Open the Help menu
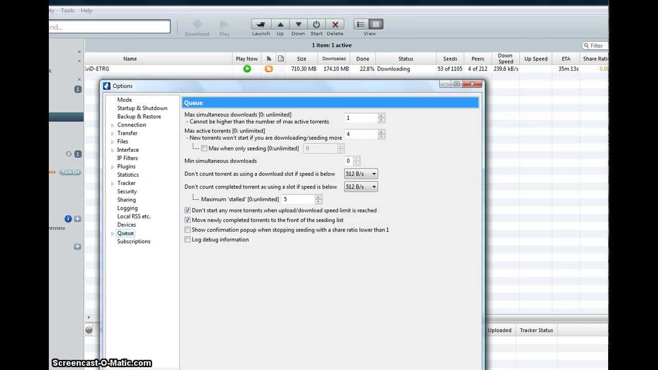The height and width of the screenshot is (370, 658). pyautogui.click(x=86, y=10)
